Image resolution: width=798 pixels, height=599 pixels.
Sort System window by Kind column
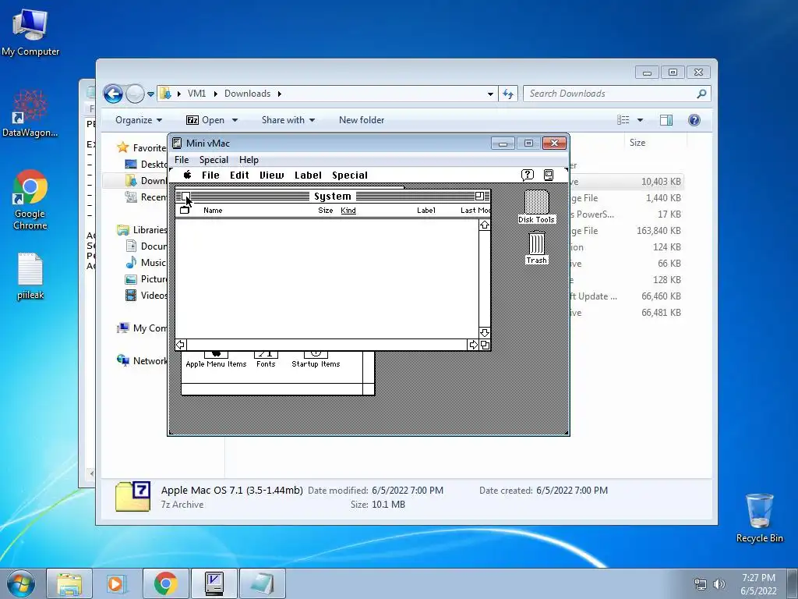point(348,211)
